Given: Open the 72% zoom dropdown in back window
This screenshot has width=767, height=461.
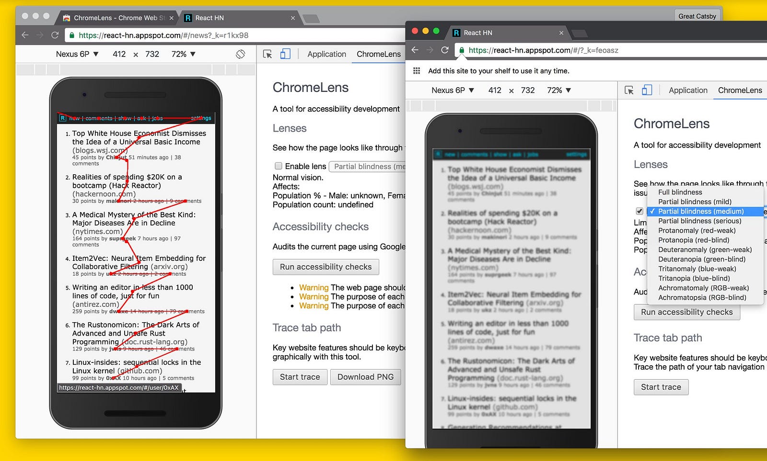Looking at the screenshot, I should coord(184,54).
